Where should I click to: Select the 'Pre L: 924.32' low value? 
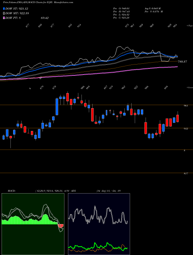click(x=121, y=15)
